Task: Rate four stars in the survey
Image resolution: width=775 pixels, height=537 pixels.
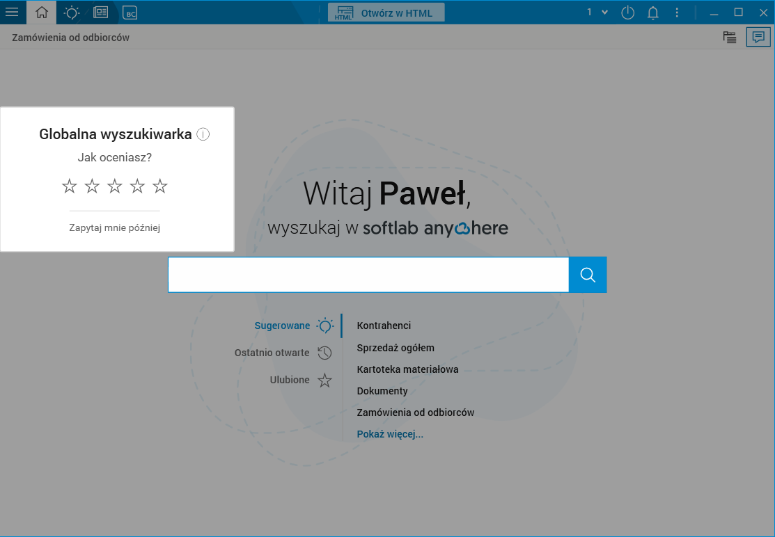Action: click(137, 186)
